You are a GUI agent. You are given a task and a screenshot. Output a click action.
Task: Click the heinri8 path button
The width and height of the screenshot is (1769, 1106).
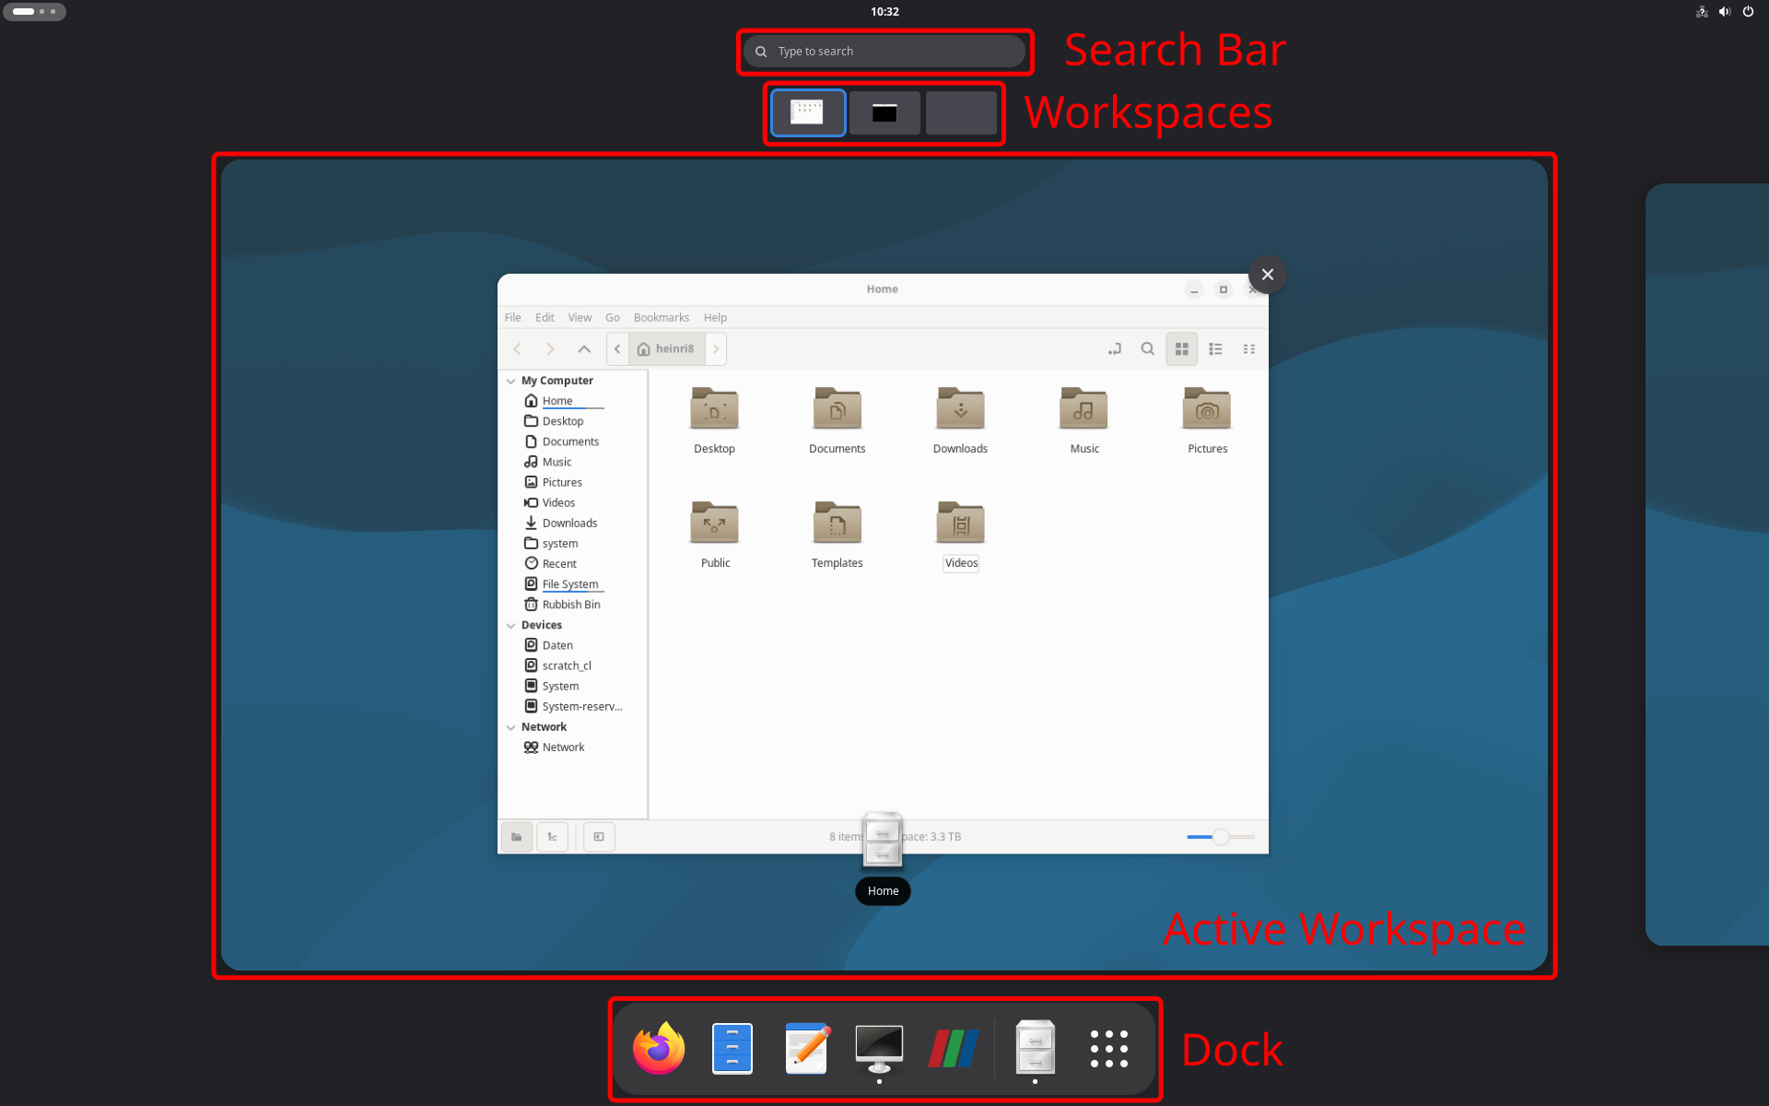667,349
